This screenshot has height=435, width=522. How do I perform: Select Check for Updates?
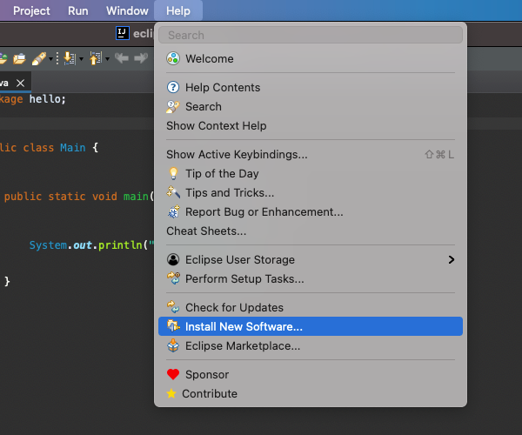coord(233,308)
